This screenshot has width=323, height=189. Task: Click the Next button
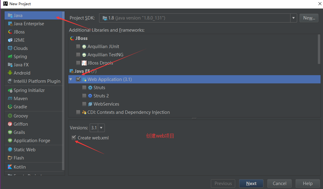(x=251, y=184)
